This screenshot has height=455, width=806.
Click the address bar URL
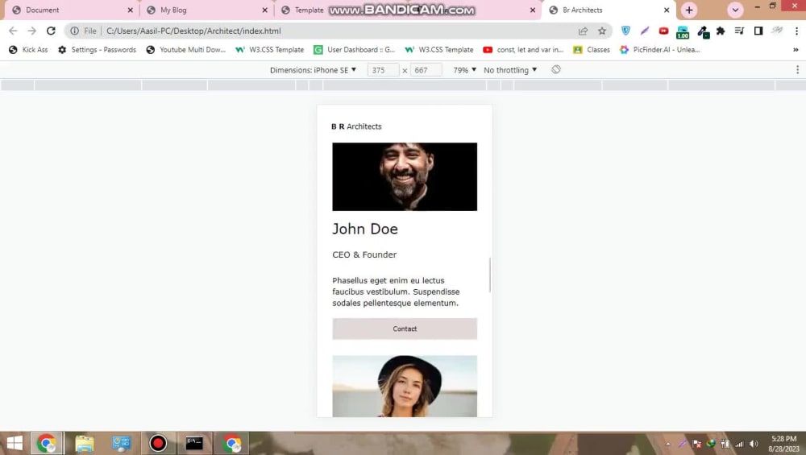(193, 31)
